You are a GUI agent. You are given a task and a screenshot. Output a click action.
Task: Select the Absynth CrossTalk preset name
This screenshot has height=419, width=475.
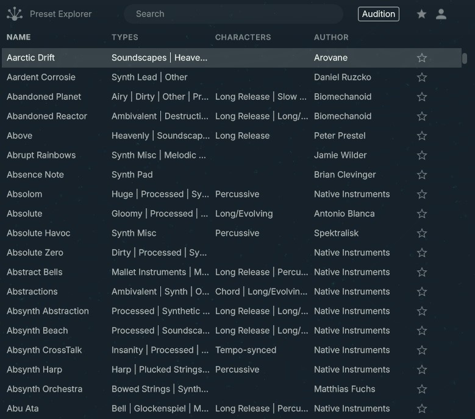[x=45, y=350]
